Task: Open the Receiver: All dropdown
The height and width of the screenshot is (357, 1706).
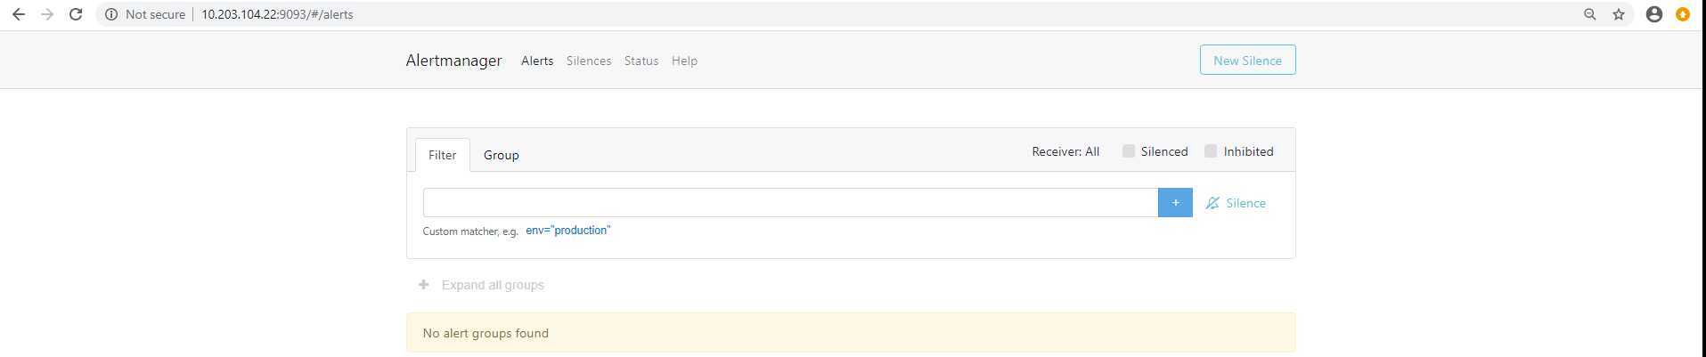Action: (1065, 151)
